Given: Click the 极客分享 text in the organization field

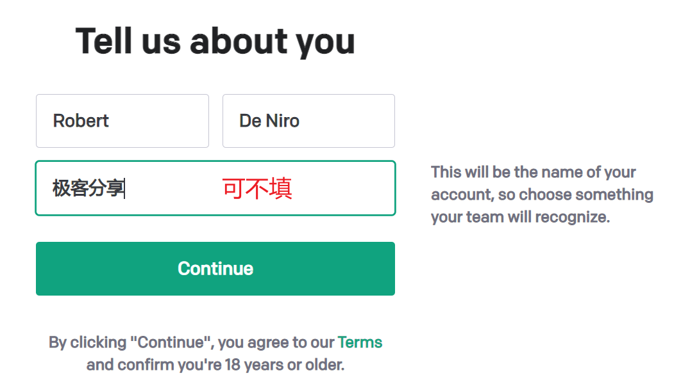Looking at the screenshot, I should 88,188.
